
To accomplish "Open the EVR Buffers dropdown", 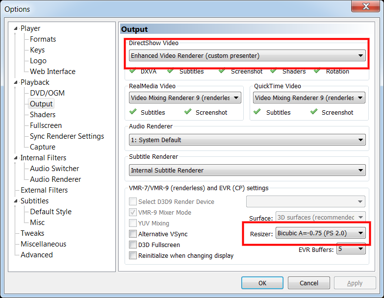I will tap(351, 249).
